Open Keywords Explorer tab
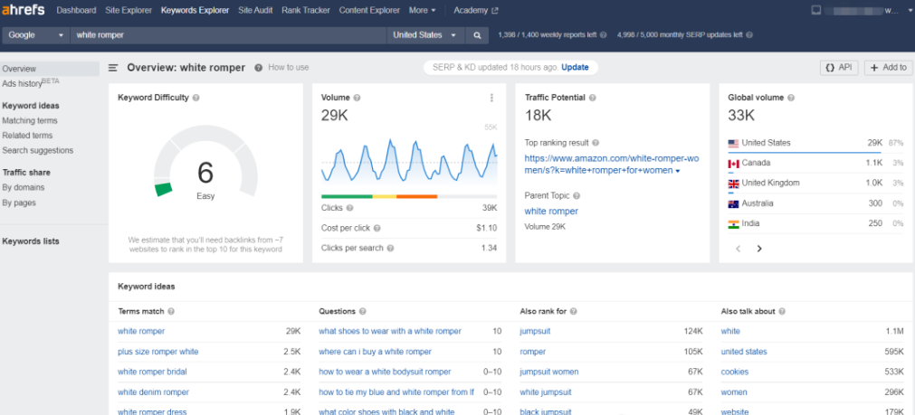 195,11
